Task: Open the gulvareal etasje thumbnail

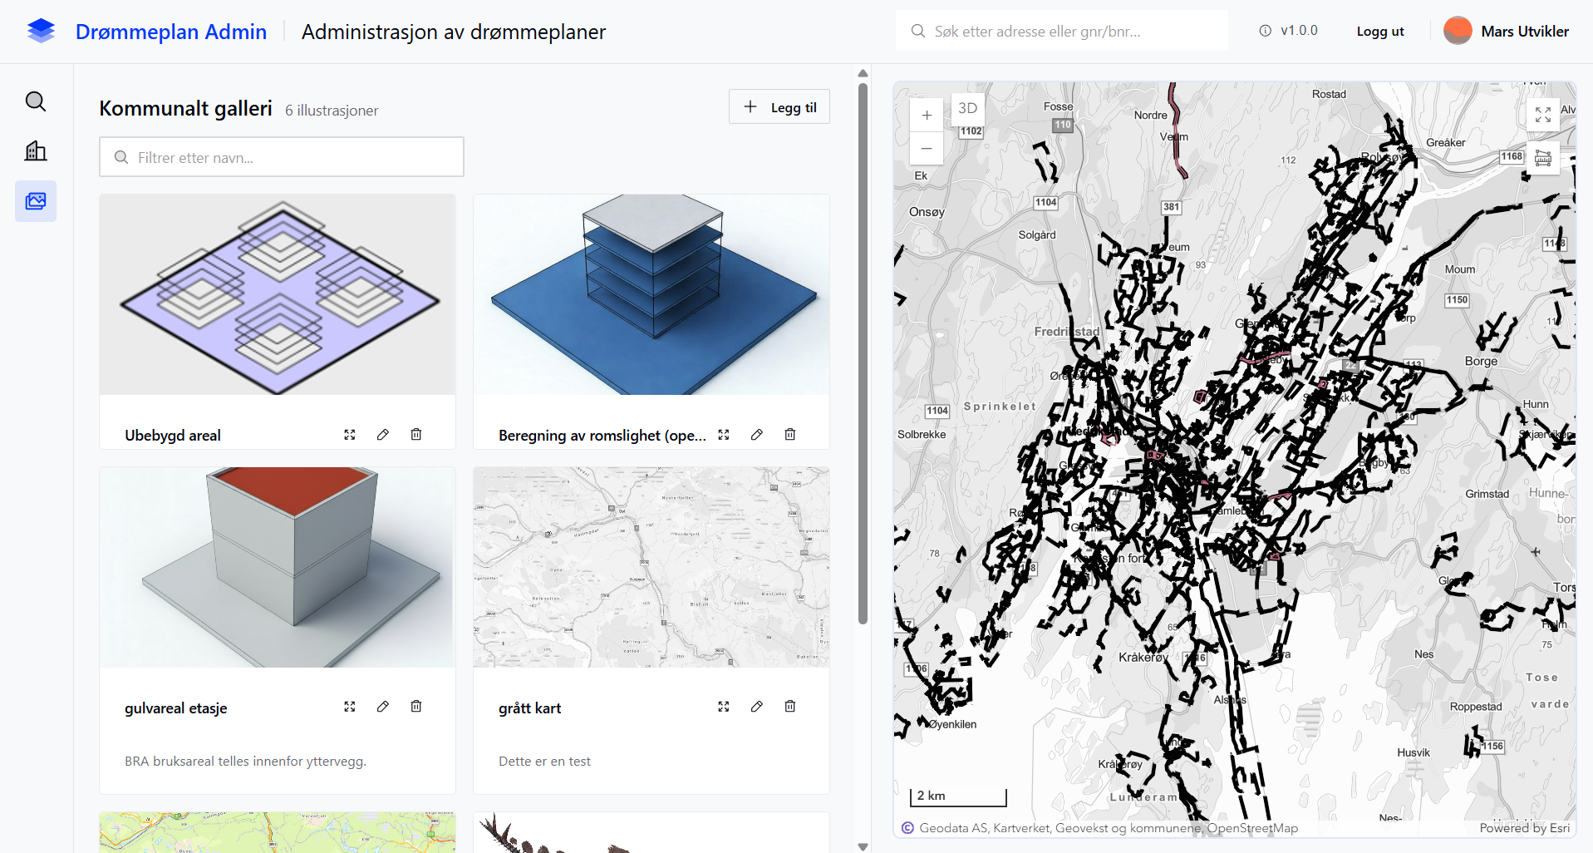Action: click(278, 567)
